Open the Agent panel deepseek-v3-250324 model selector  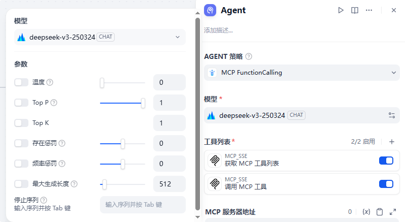pyautogui.click(x=294, y=115)
